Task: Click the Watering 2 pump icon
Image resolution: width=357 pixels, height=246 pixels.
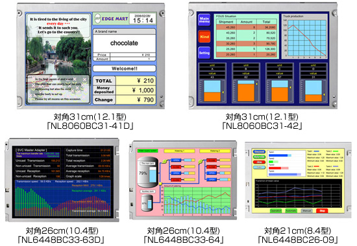Action: [201, 161]
